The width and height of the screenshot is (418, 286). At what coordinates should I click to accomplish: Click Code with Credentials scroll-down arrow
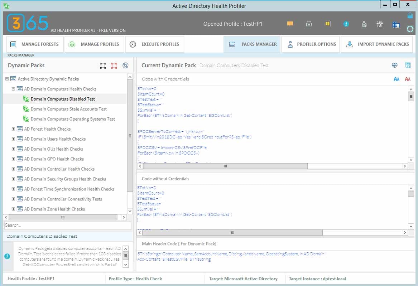(411, 160)
